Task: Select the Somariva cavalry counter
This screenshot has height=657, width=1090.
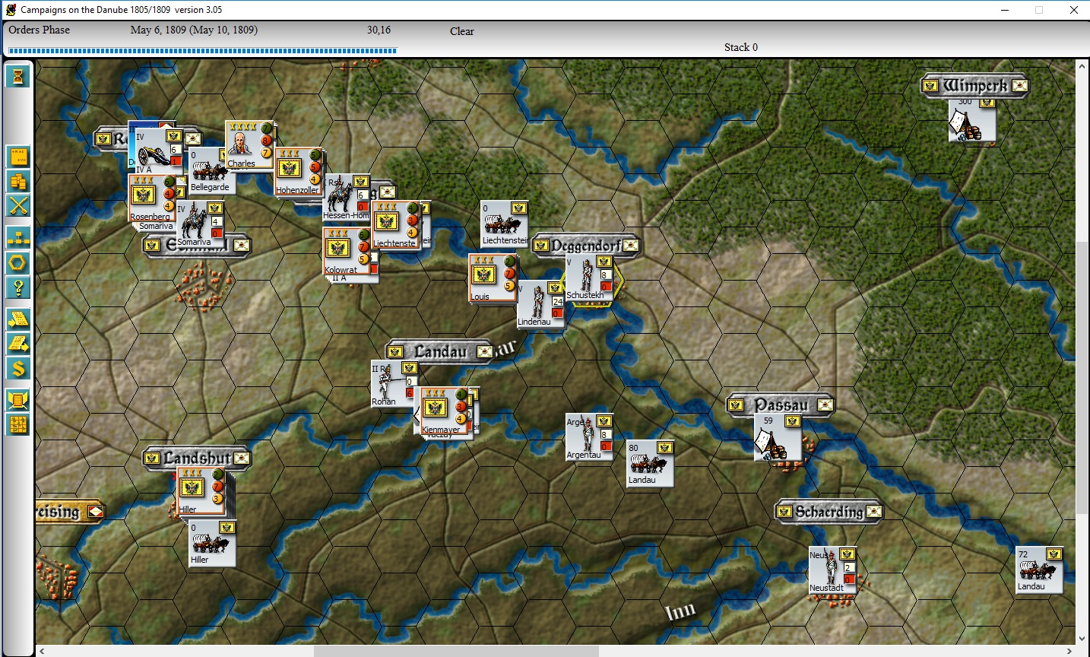Action: (x=200, y=224)
